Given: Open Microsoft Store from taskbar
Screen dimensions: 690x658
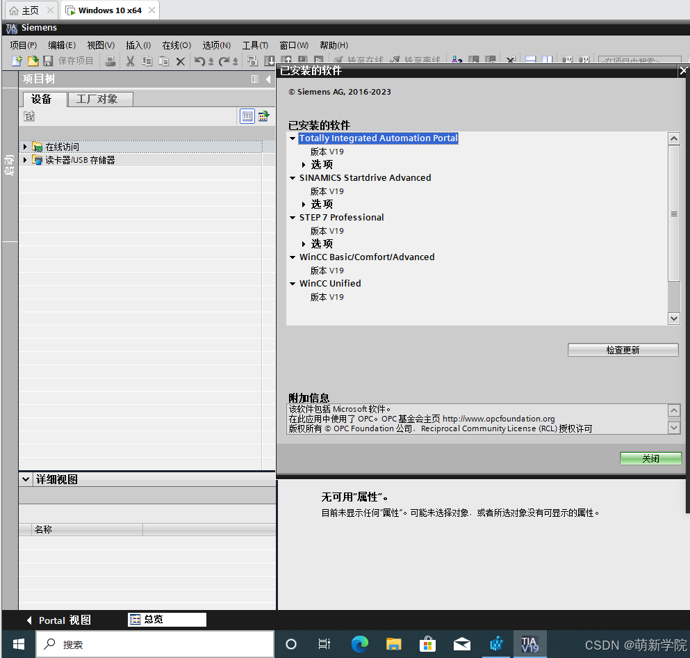Looking at the screenshot, I should (427, 644).
